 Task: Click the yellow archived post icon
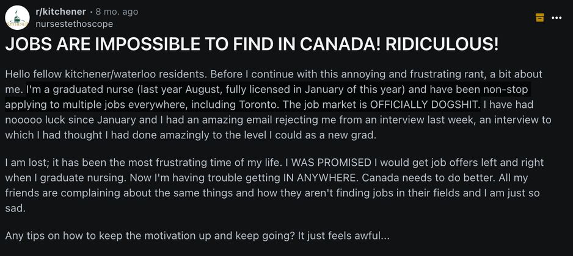[539, 18]
